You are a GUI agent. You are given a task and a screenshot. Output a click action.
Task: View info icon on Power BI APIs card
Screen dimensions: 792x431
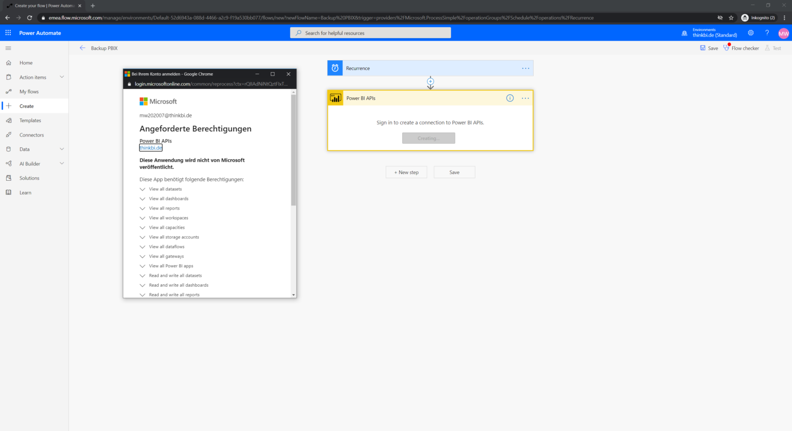(509, 98)
